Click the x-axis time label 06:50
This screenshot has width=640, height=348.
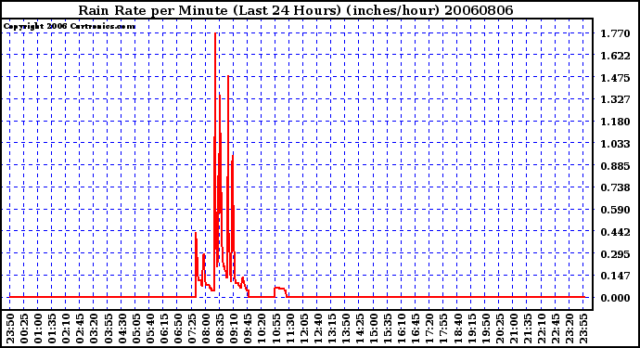(x=178, y=329)
